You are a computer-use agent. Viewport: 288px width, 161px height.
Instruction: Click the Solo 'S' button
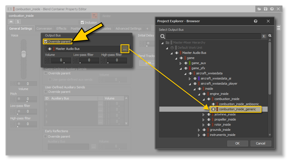tap(18, 22)
